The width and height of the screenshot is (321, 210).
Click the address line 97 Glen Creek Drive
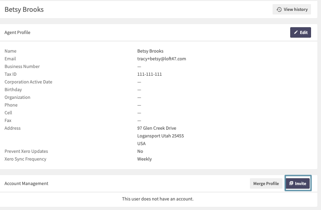[x=157, y=128]
